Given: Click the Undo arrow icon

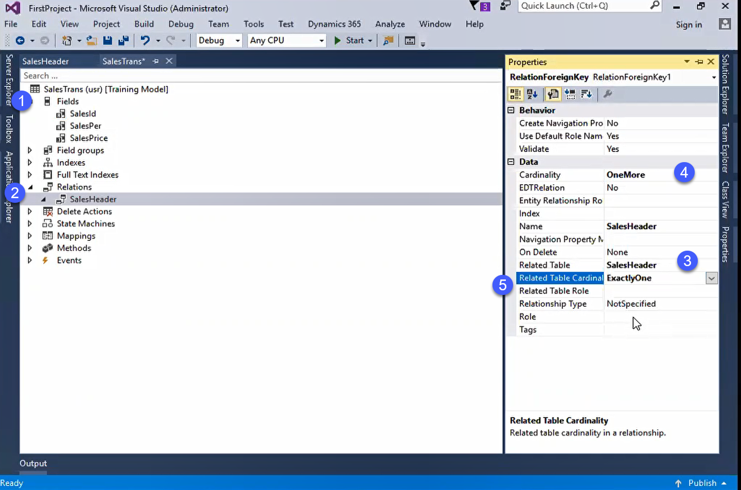Looking at the screenshot, I should point(145,40).
